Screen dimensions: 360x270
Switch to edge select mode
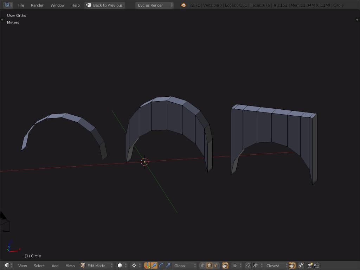pyautogui.click(x=209, y=265)
